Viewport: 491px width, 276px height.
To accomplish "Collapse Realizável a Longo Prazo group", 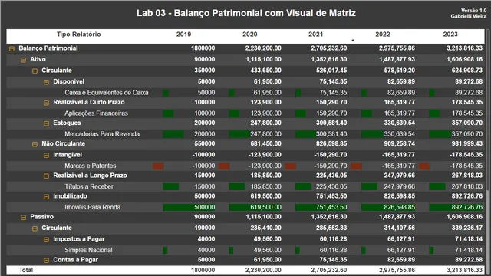I will tap(46, 176).
